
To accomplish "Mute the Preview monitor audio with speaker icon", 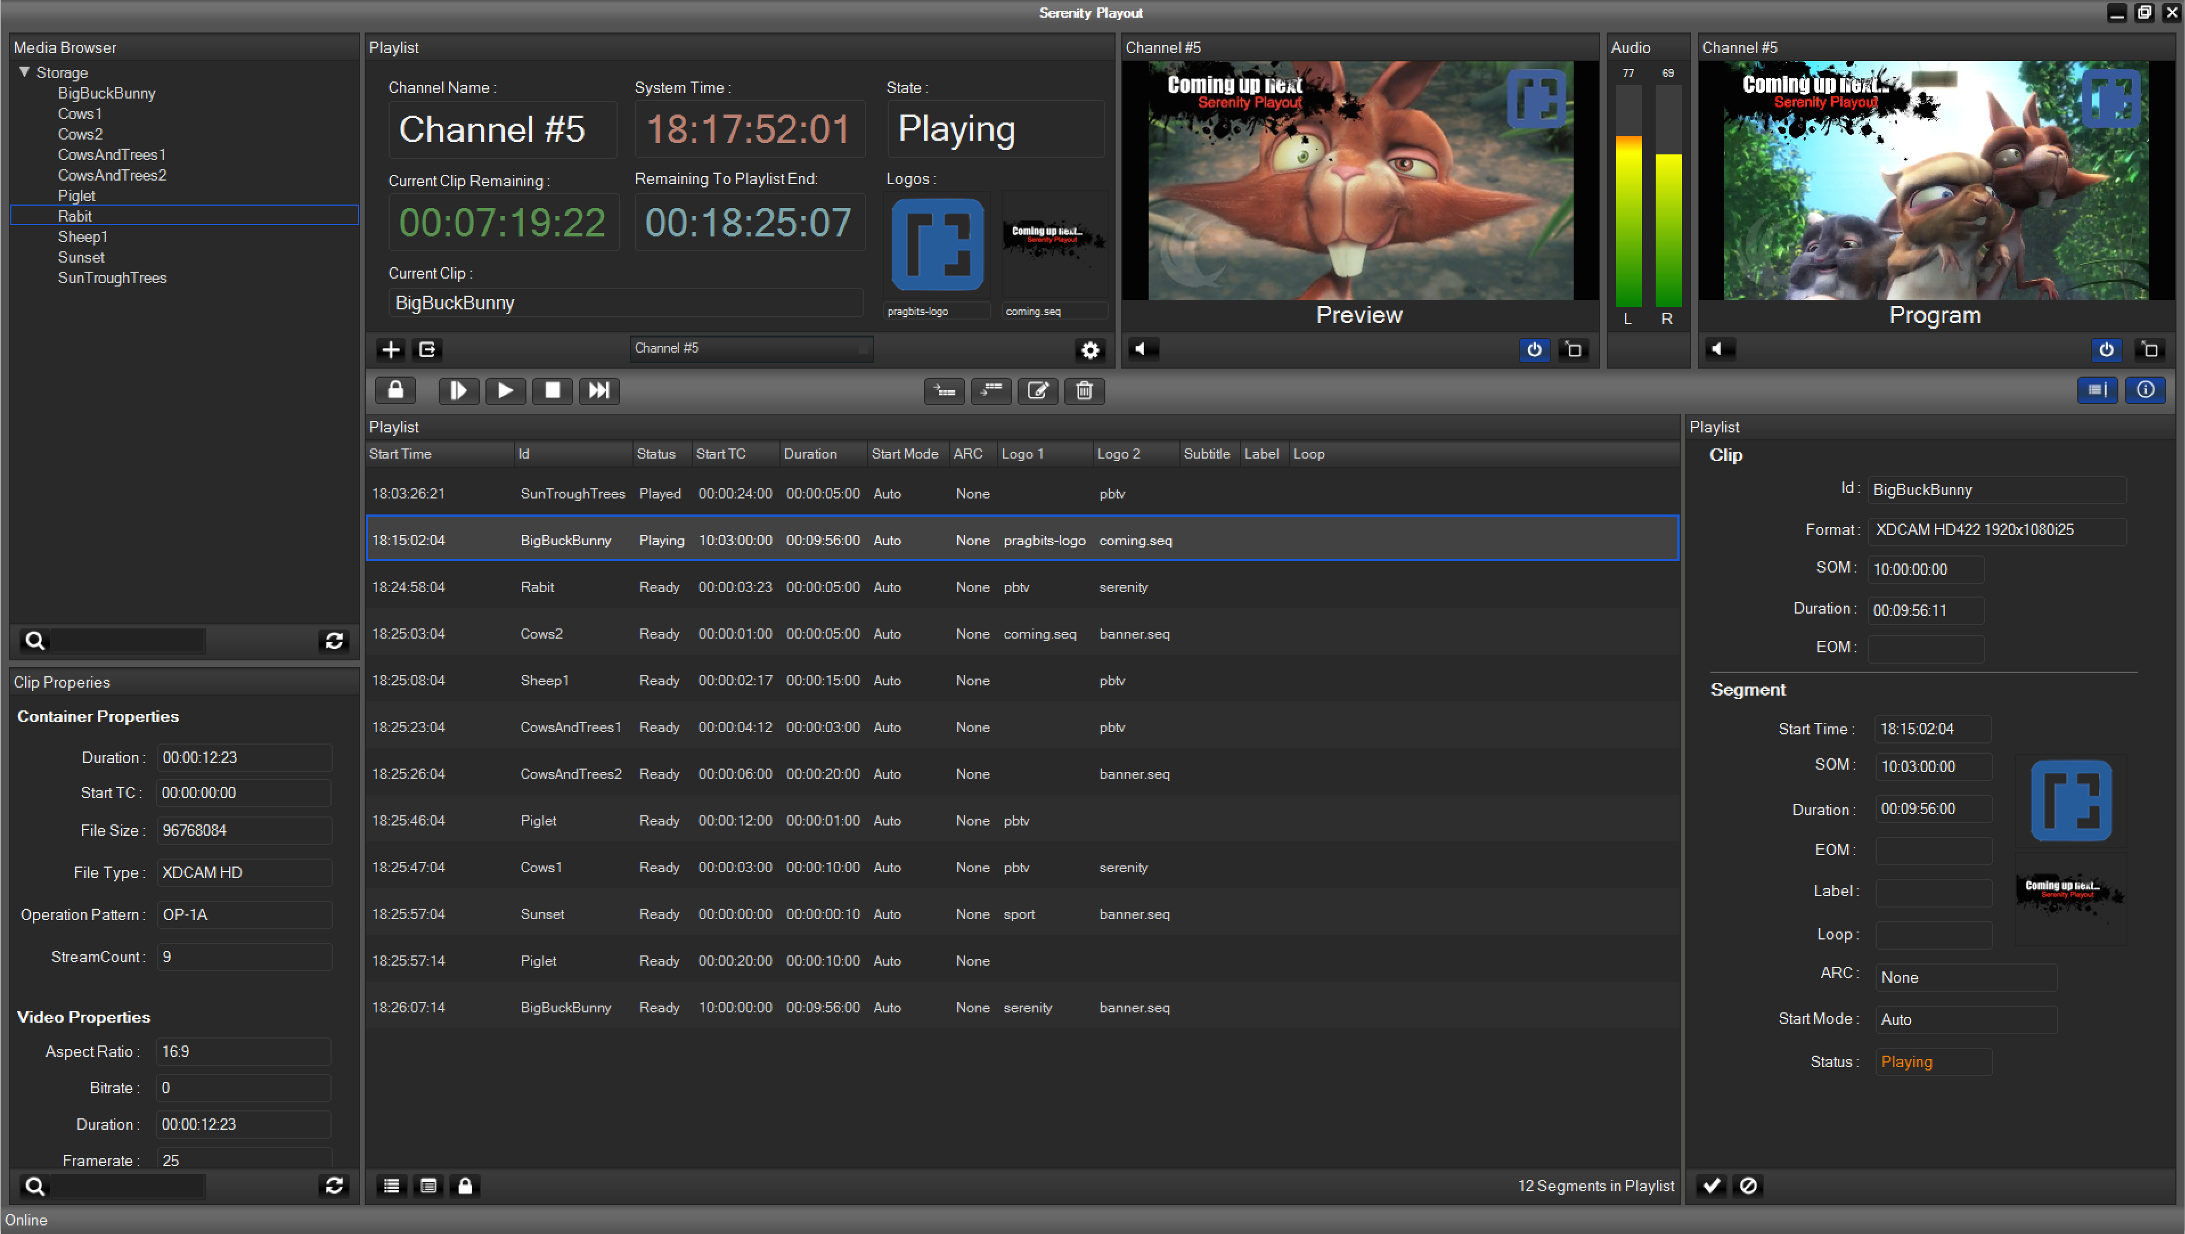I will (1143, 349).
